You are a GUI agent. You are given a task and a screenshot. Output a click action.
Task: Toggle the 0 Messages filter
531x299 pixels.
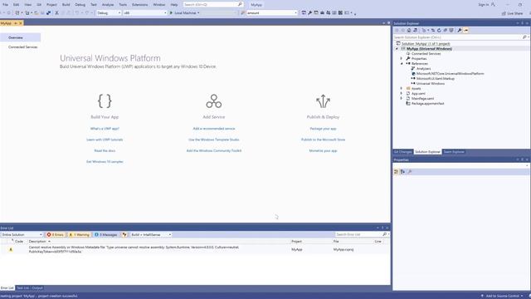point(105,234)
